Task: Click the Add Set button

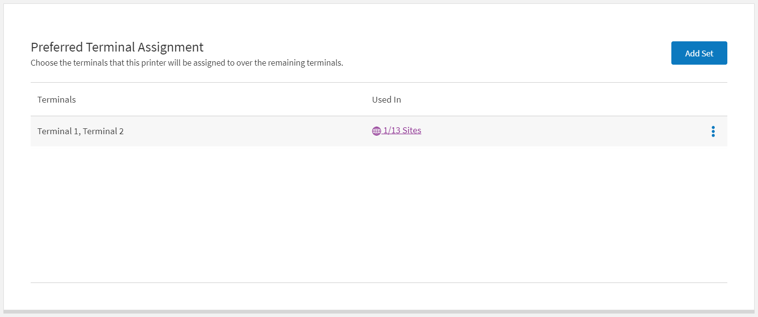Action: click(x=699, y=53)
